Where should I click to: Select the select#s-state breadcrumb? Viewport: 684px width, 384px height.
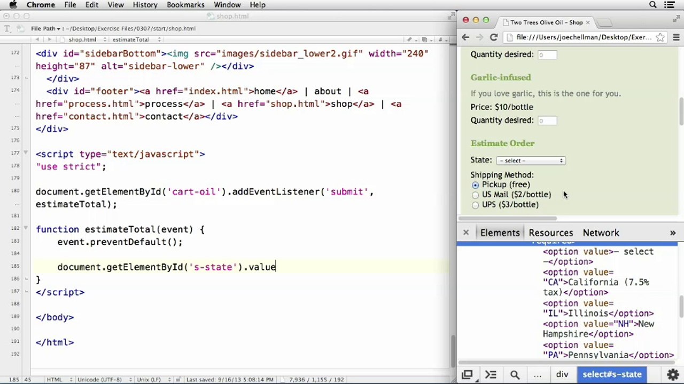(x=612, y=375)
